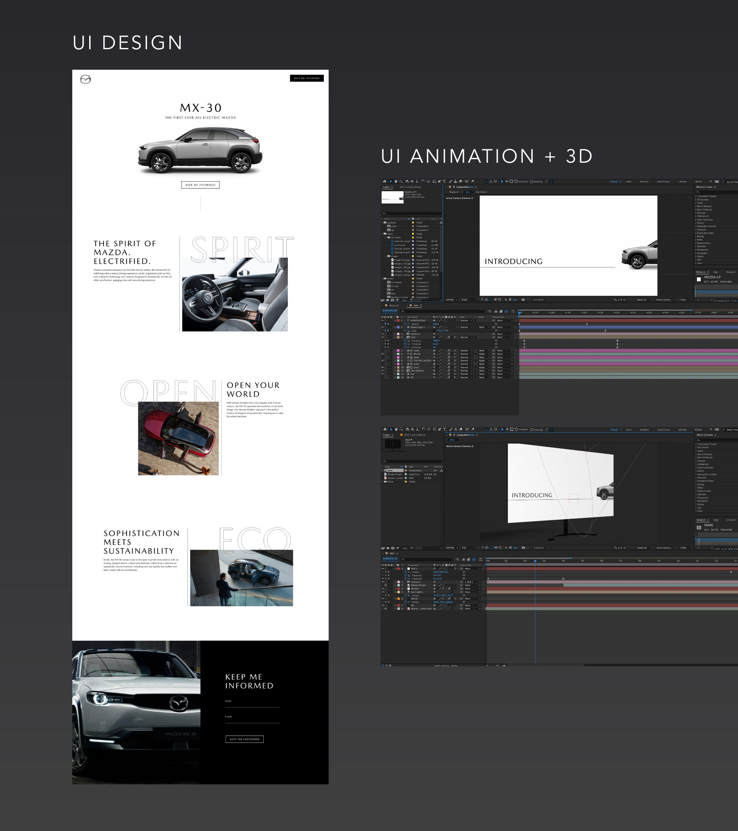Open Mode dropdown for INTRODUCING layer
Image resolution: width=738 pixels, height=831 pixels.
click(x=466, y=320)
